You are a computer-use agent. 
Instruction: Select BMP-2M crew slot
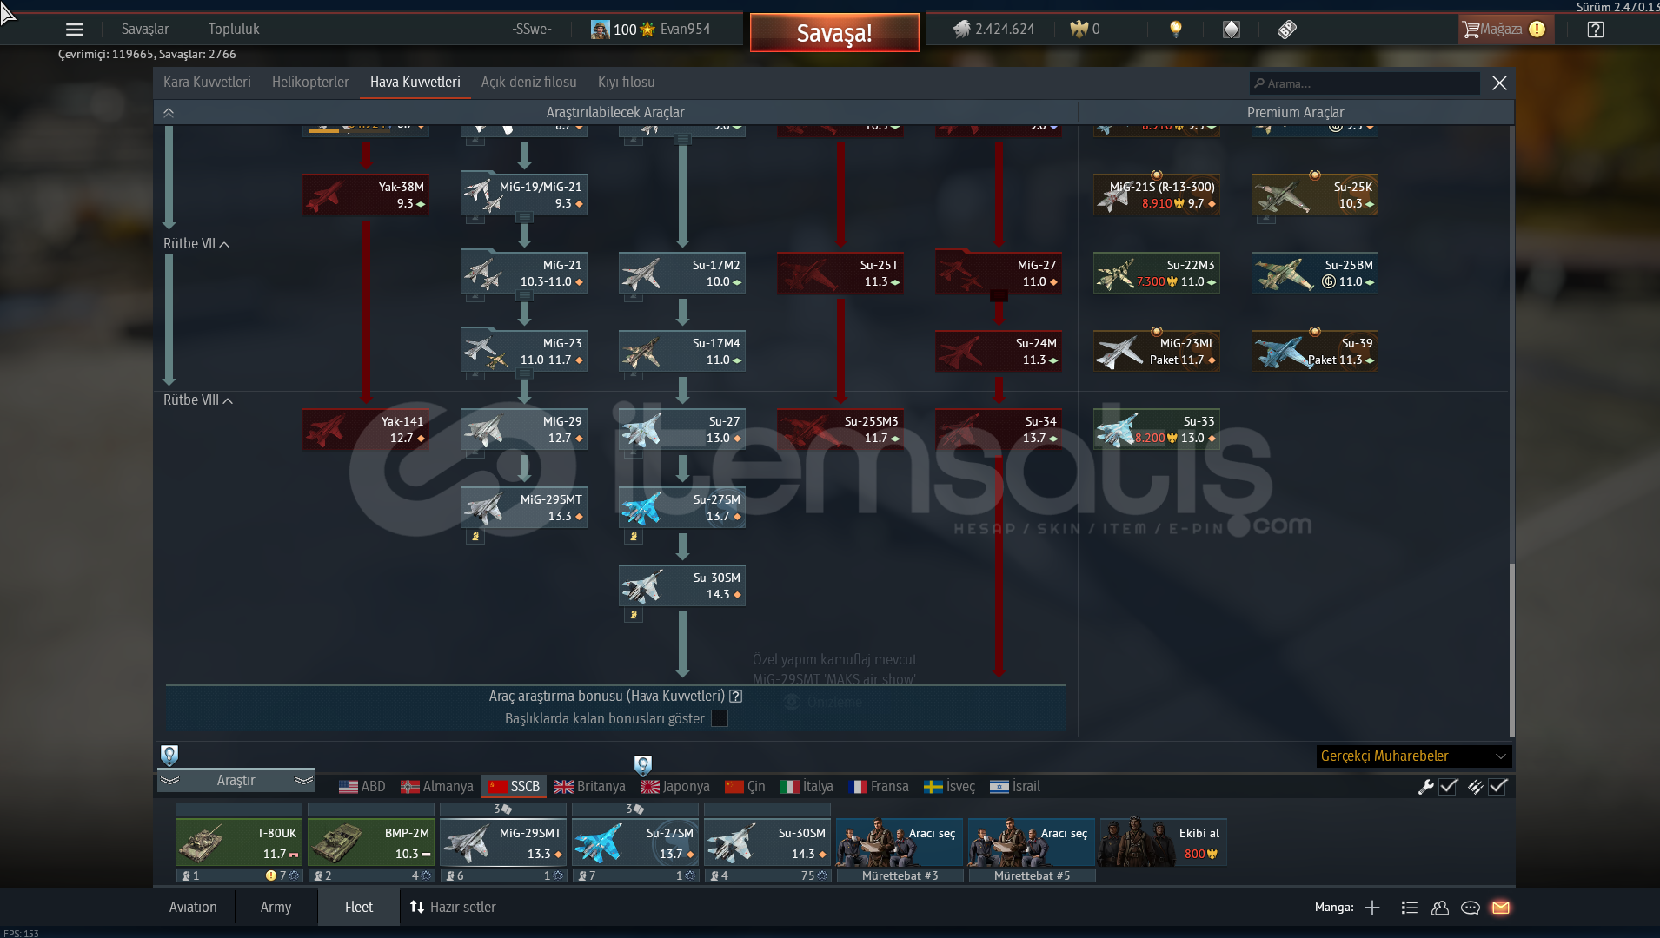point(371,842)
